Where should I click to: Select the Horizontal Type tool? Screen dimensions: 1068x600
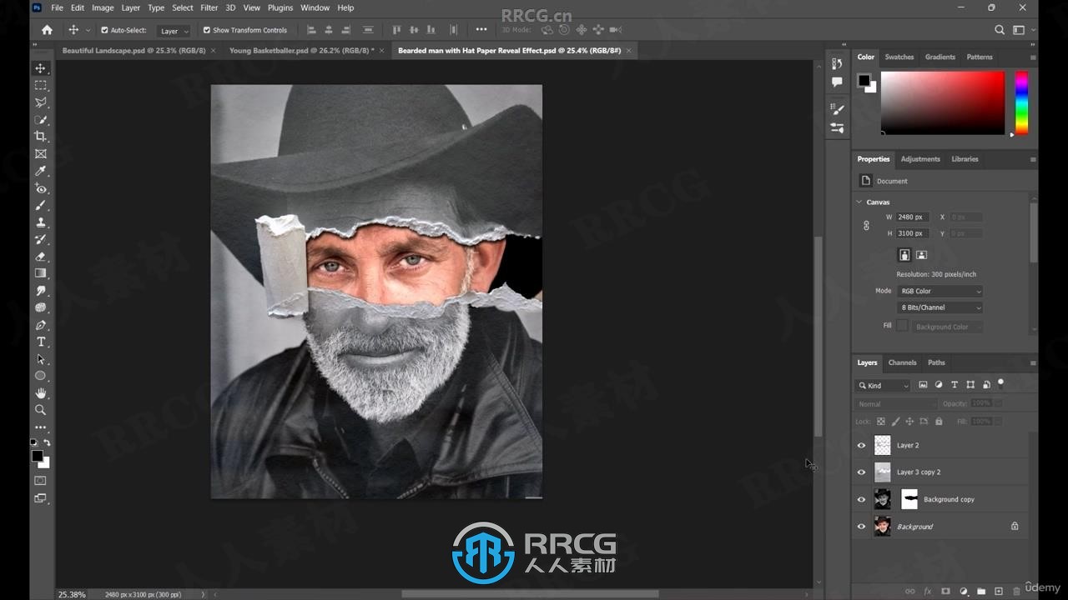coord(40,342)
